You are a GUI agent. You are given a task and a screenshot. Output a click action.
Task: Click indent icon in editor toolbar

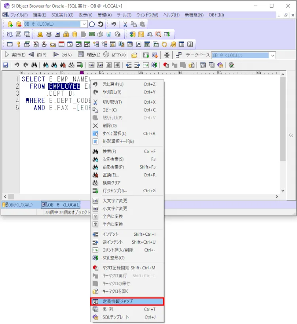click(128, 65)
